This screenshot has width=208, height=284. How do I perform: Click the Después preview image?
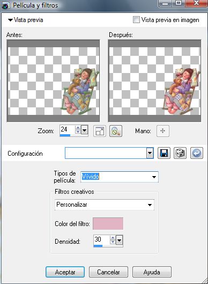click(154, 81)
